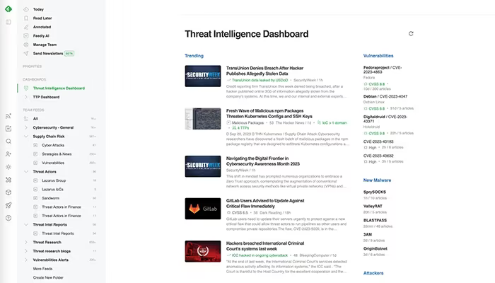Click the Feedly AI icon
Screen dimensions: 495x283
26,36
